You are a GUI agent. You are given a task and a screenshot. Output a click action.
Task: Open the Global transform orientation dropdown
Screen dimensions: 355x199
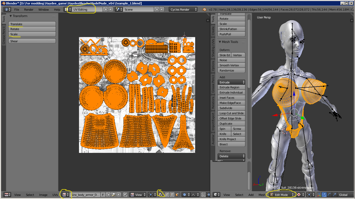pos(346,195)
